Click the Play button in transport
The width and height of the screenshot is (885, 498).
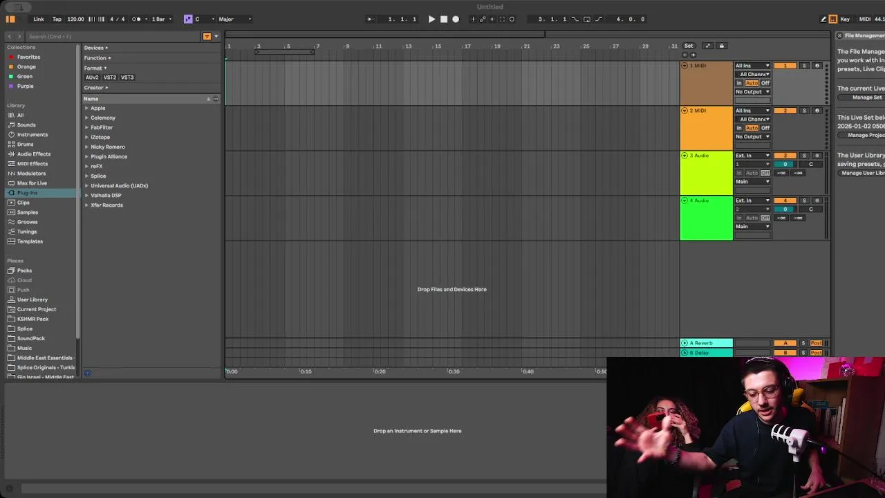431,19
